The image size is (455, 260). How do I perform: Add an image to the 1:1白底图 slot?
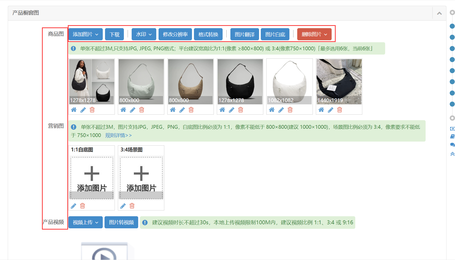92,177
